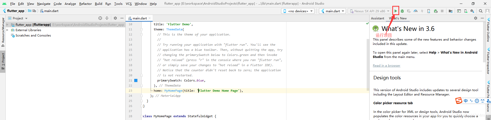
Task: Click the Read in a browser link
Action: (x=386, y=66)
